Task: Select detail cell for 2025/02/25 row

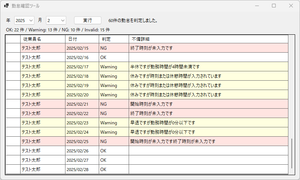Action: 208,142
